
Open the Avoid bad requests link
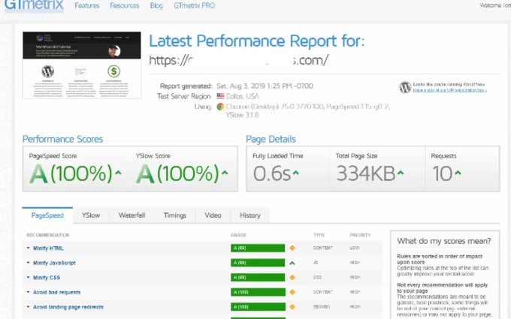click(x=56, y=292)
